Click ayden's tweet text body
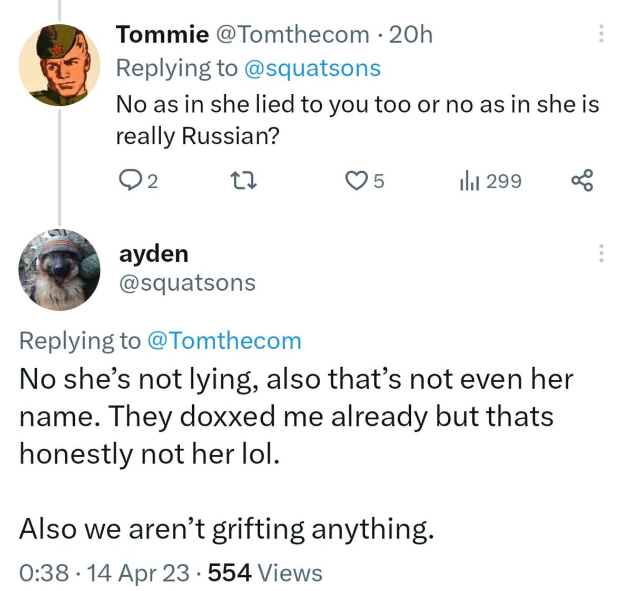 pyautogui.click(x=295, y=416)
